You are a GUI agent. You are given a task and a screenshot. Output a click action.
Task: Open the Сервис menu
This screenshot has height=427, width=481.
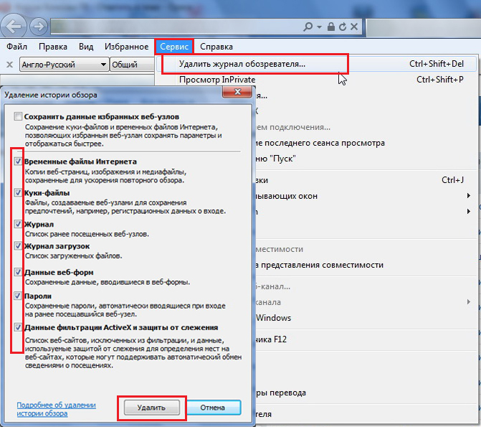tap(174, 47)
